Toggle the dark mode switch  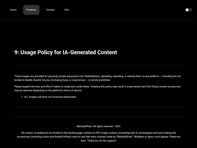tap(189, 10)
